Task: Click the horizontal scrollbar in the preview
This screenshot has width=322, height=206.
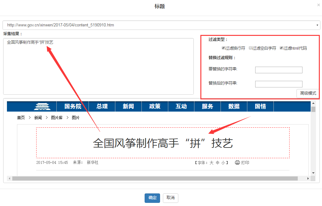Action: pyautogui.click(x=154, y=178)
